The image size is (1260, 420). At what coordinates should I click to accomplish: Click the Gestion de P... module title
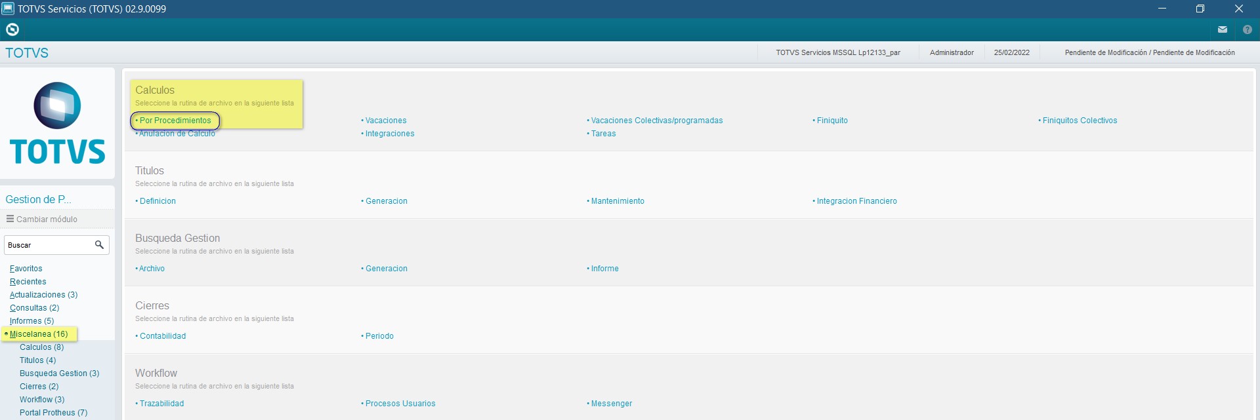(x=38, y=199)
